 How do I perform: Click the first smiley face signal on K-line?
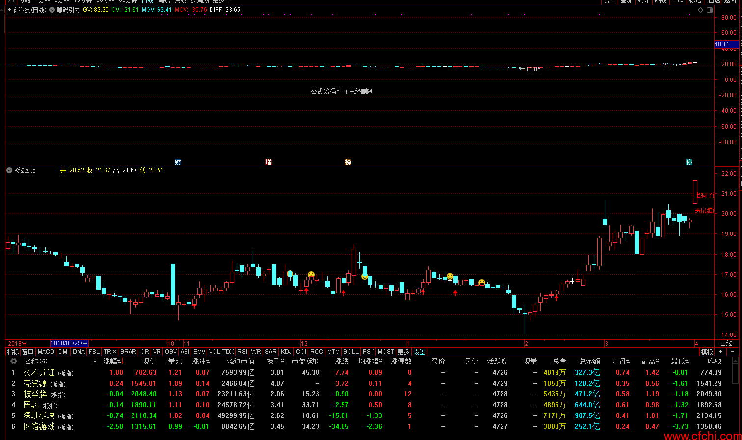[x=290, y=273]
